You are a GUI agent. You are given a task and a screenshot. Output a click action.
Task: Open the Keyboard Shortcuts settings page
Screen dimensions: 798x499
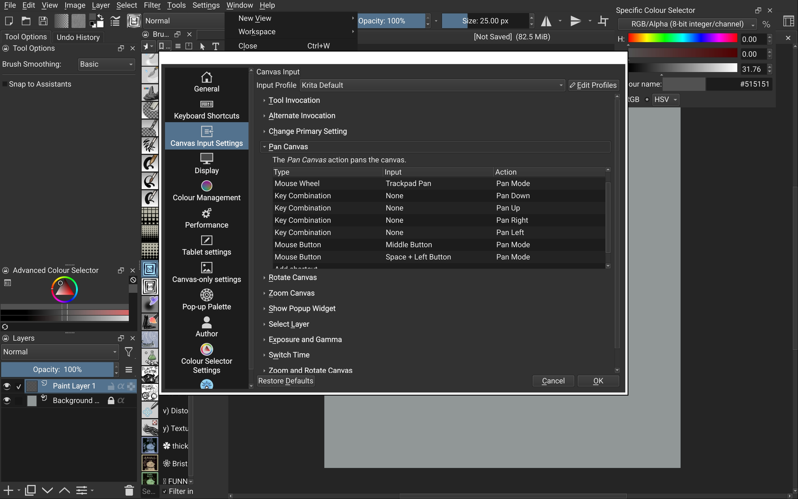pos(207,109)
